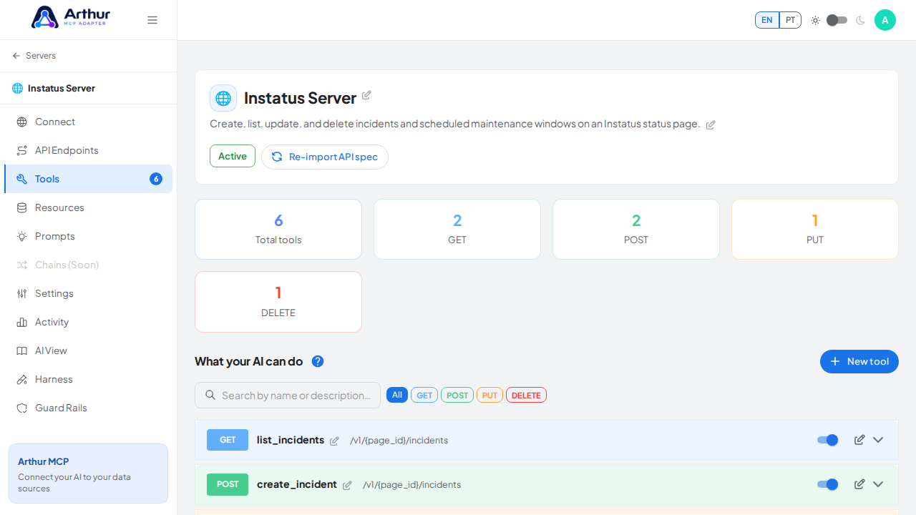Click the DELETE count stat card

coord(278,302)
